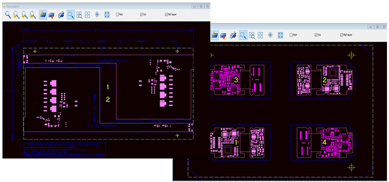Click the plain magnifier zoom icon in Panelization window
389x182 pixels.
tap(8, 15)
